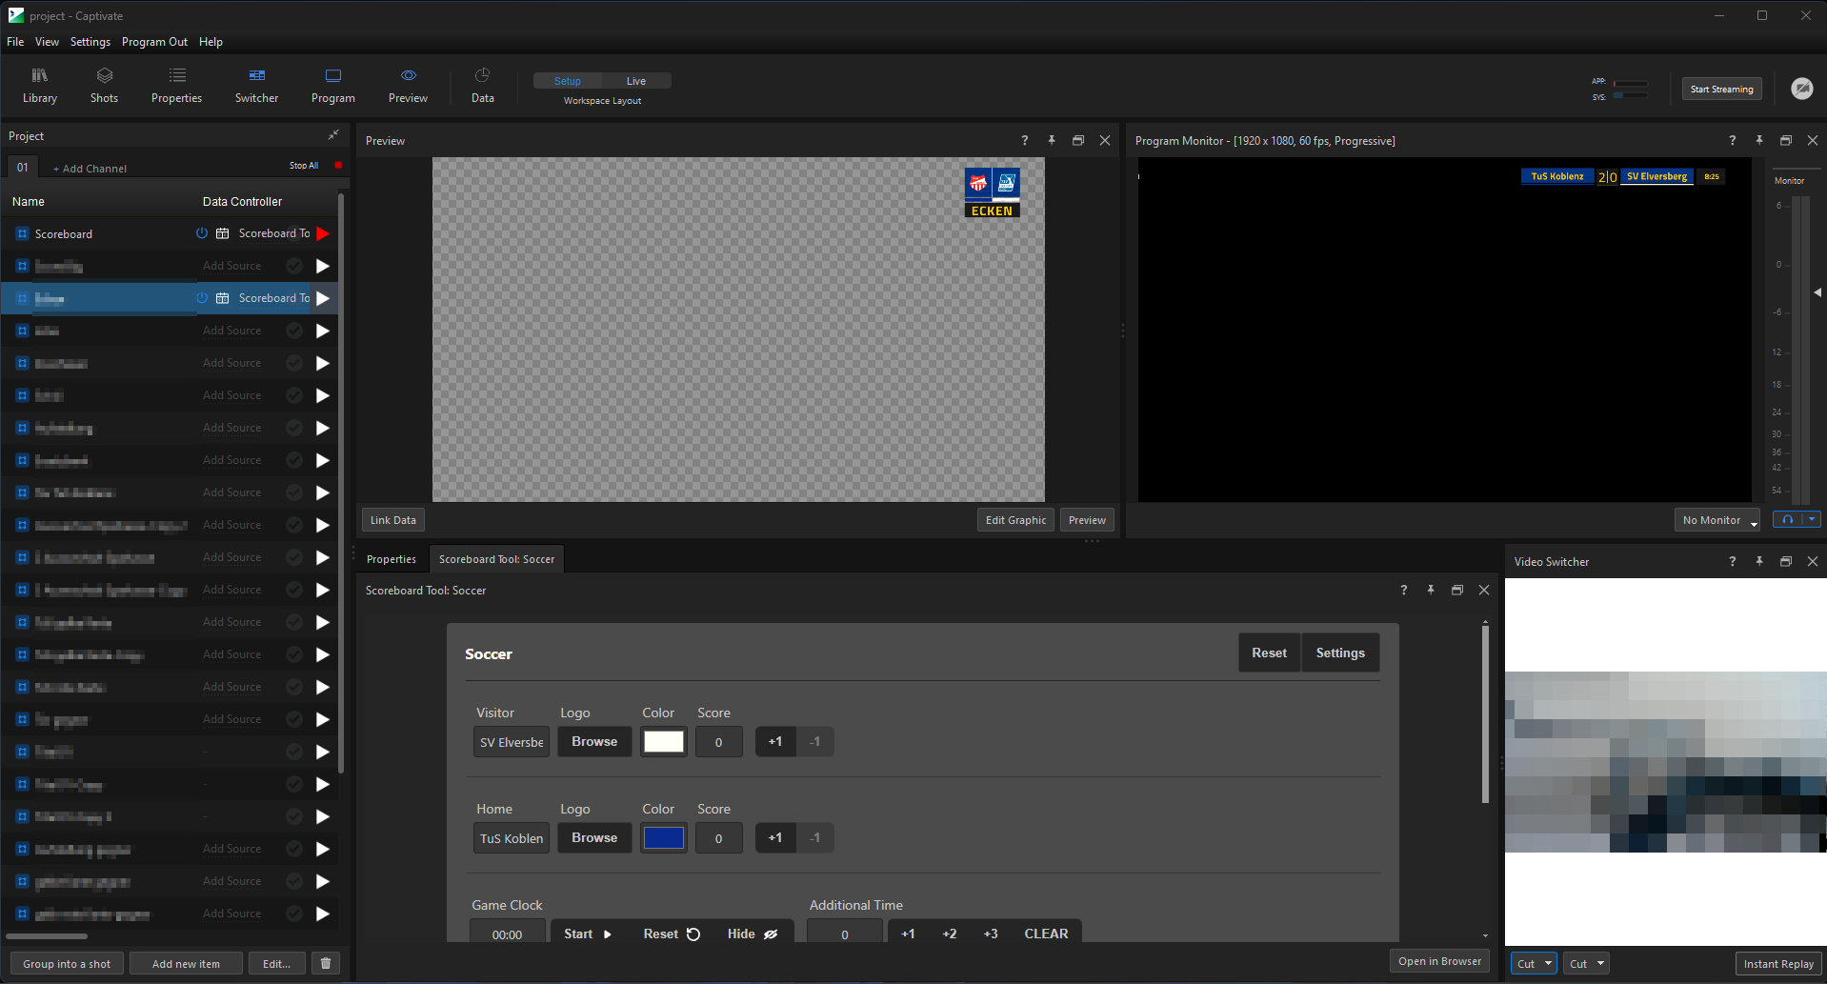Click the data controller power icon for Scoreboard
The width and height of the screenshot is (1827, 984).
click(x=202, y=233)
